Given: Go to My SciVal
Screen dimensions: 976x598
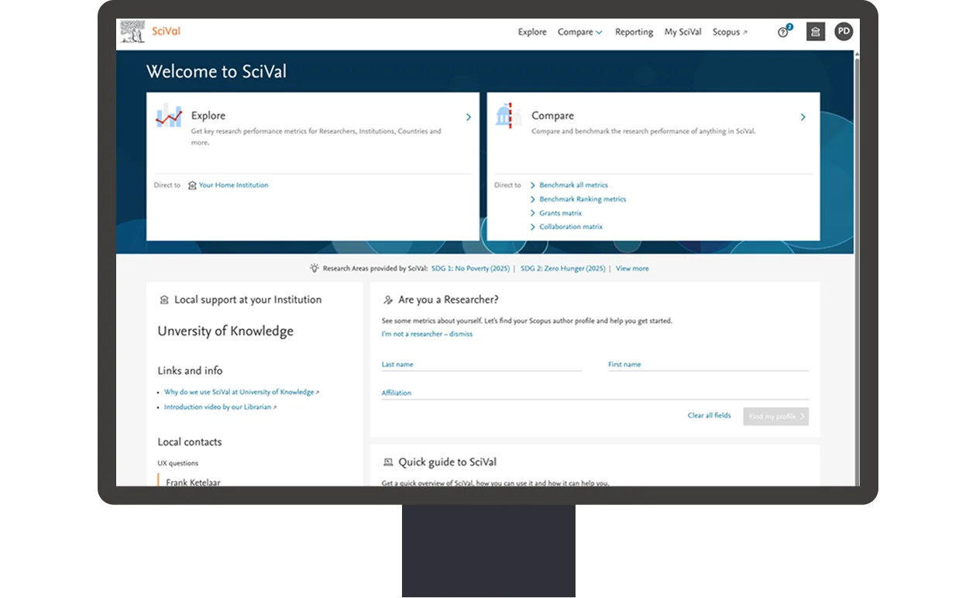Looking at the screenshot, I should coord(682,32).
